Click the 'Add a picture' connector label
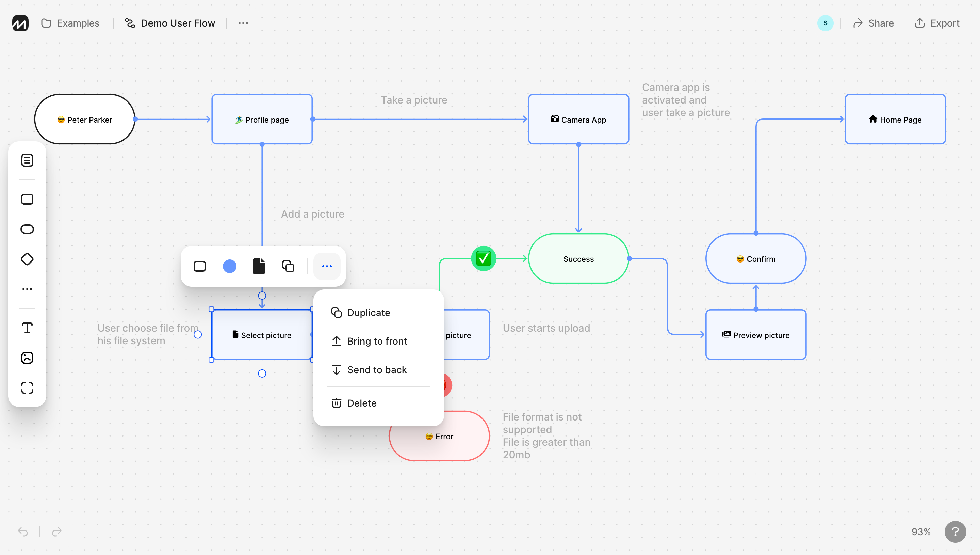 tap(312, 214)
